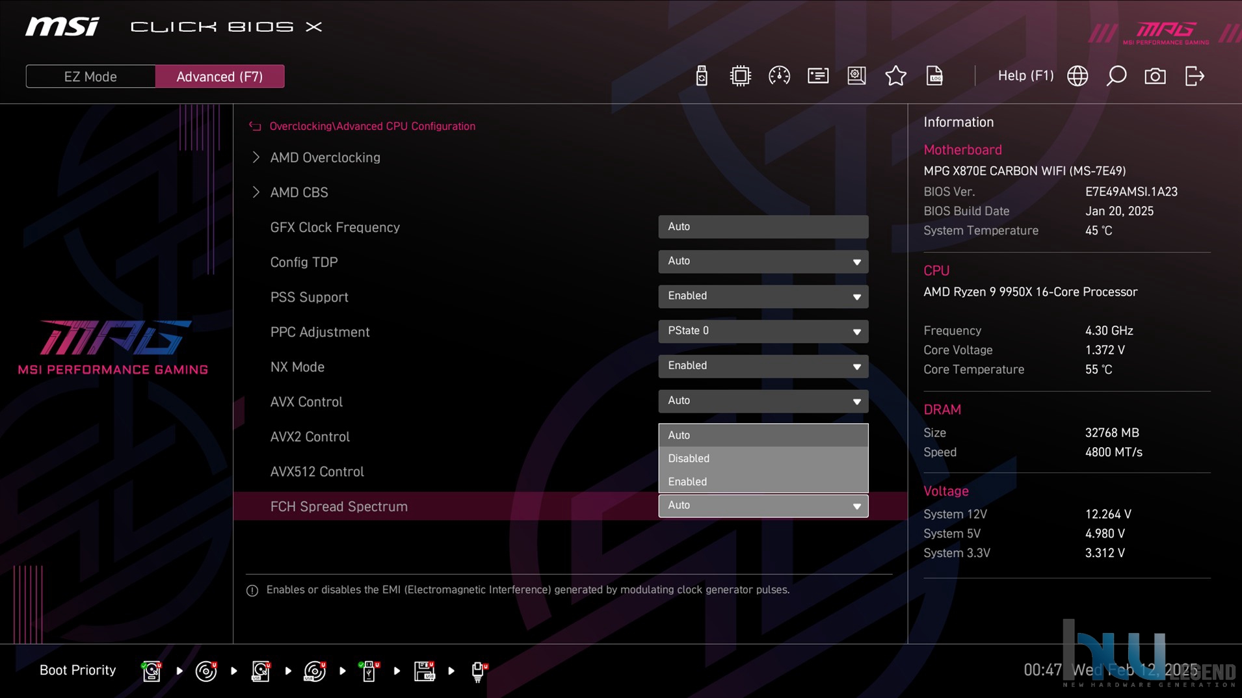Image resolution: width=1242 pixels, height=698 pixels.
Task: Open search with the magnifier icon
Action: 1116,76
